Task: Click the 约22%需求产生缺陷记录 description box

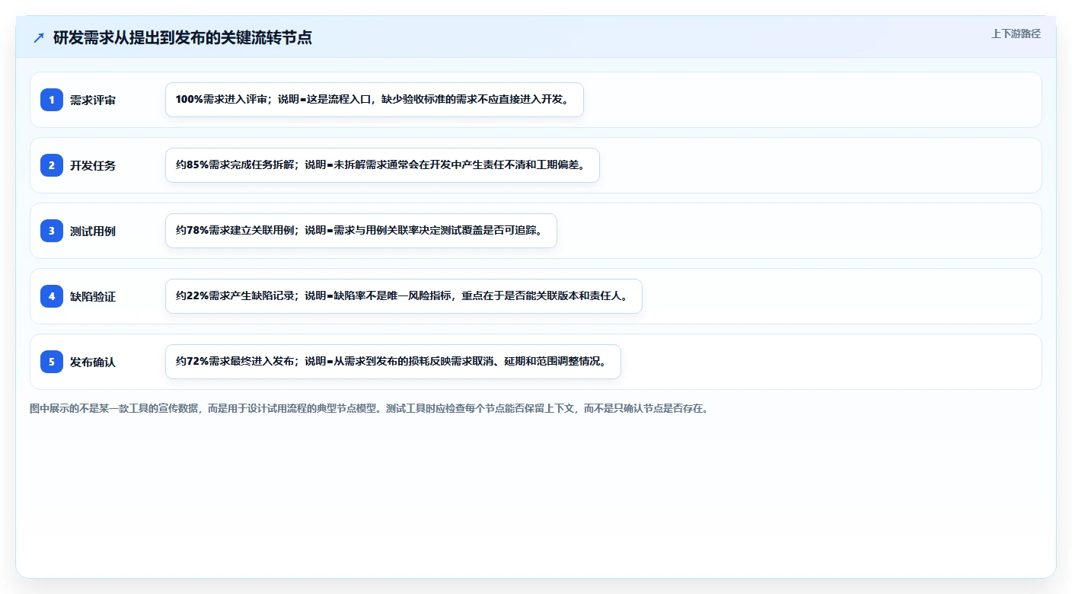Action: (x=404, y=296)
